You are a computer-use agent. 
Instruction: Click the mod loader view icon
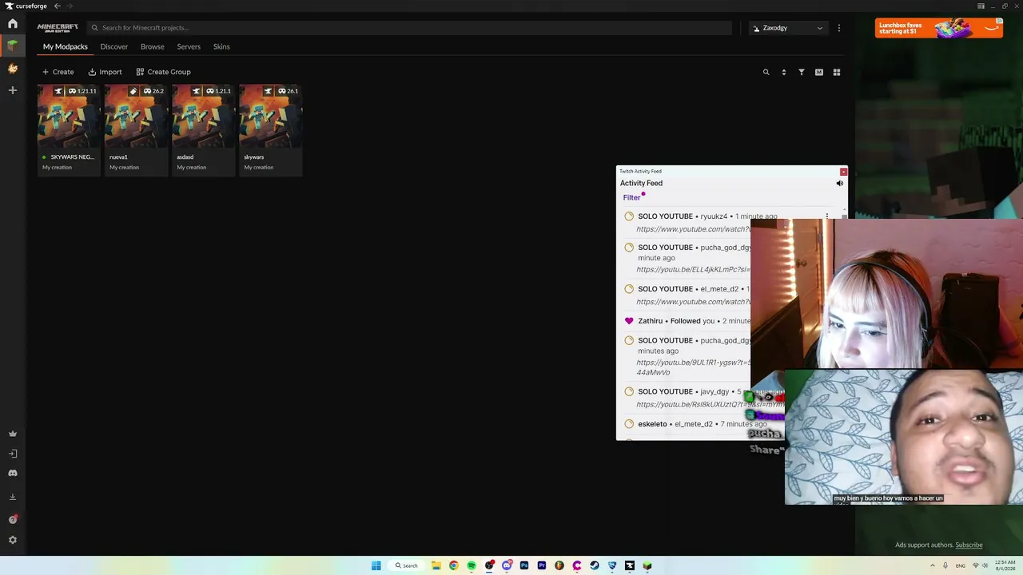(818, 72)
